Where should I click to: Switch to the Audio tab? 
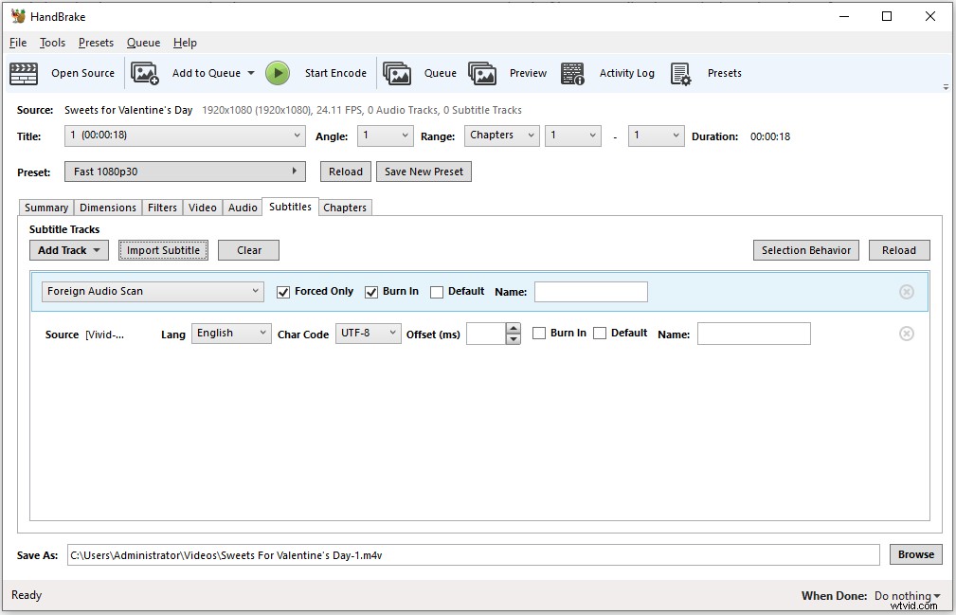(243, 207)
